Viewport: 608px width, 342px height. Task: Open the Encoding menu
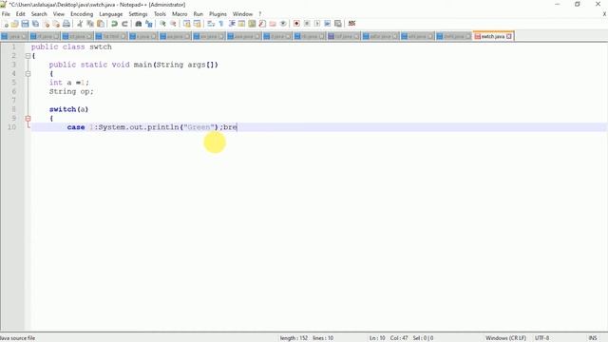82,14
